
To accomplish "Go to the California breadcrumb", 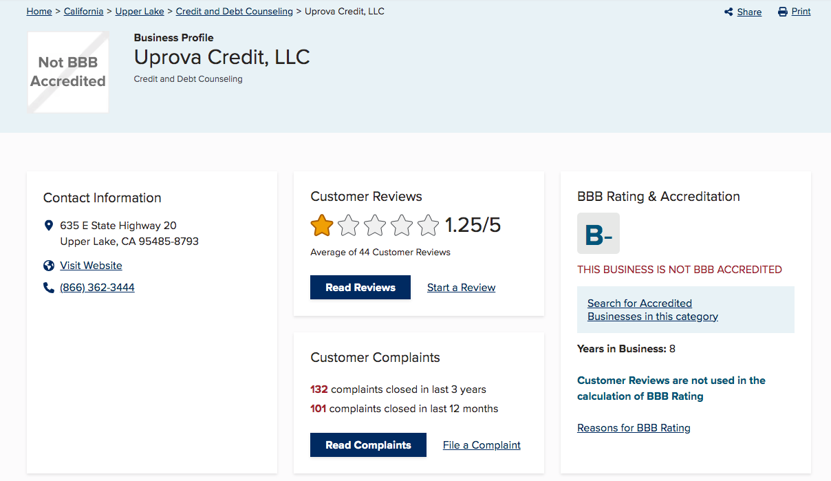I will [83, 12].
